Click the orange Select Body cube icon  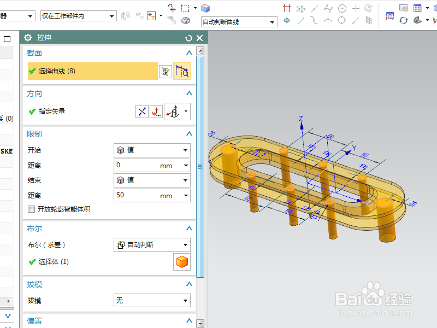[x=182, y=262]
